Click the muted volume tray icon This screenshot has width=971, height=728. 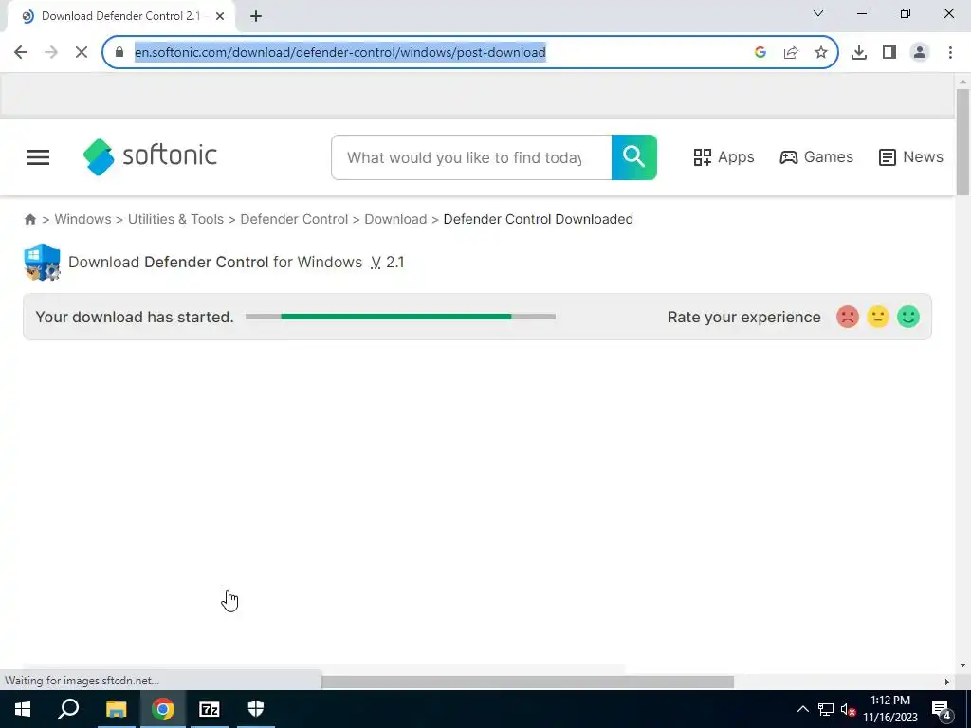849,709
